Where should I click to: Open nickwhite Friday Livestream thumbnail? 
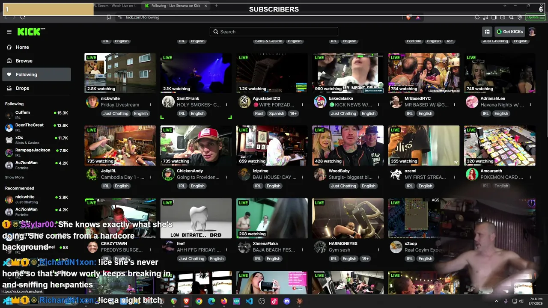pyautogui.click(x=120, y=73)
